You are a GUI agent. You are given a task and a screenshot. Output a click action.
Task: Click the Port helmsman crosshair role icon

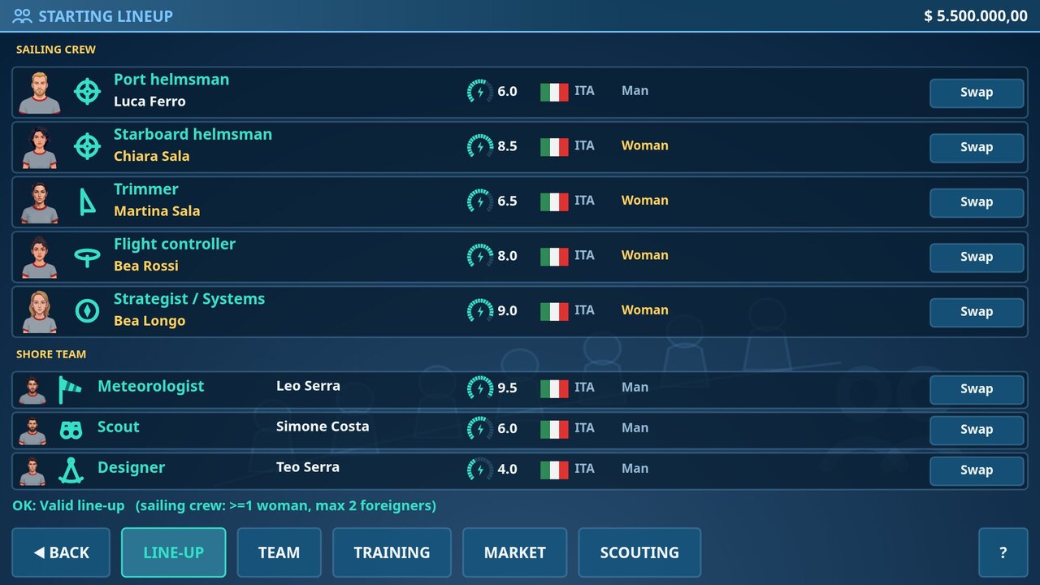coord(87,91)
